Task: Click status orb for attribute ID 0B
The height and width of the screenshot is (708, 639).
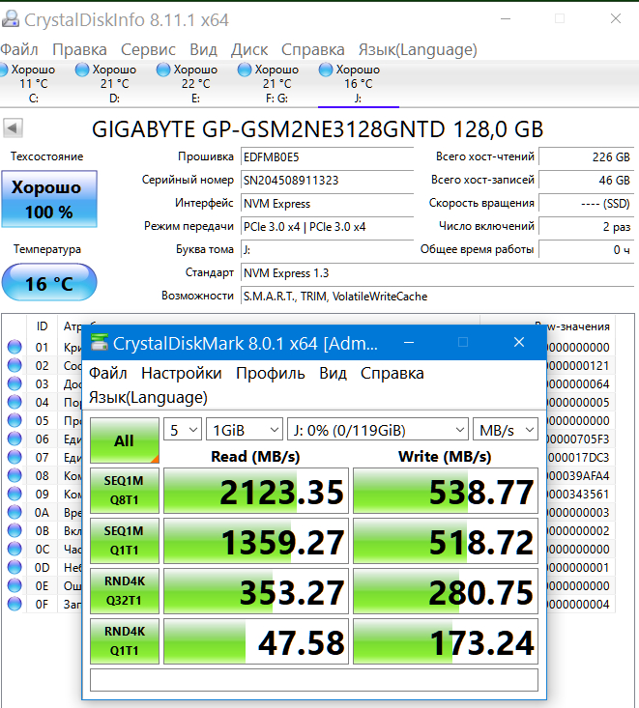Action: tap(15, 530)
